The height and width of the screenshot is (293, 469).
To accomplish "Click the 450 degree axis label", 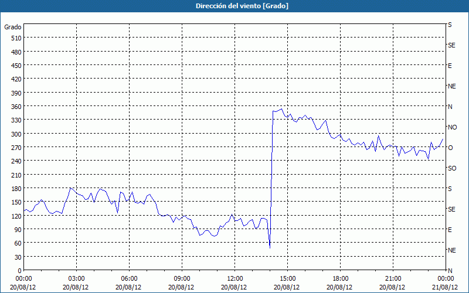I will (16, 66).
